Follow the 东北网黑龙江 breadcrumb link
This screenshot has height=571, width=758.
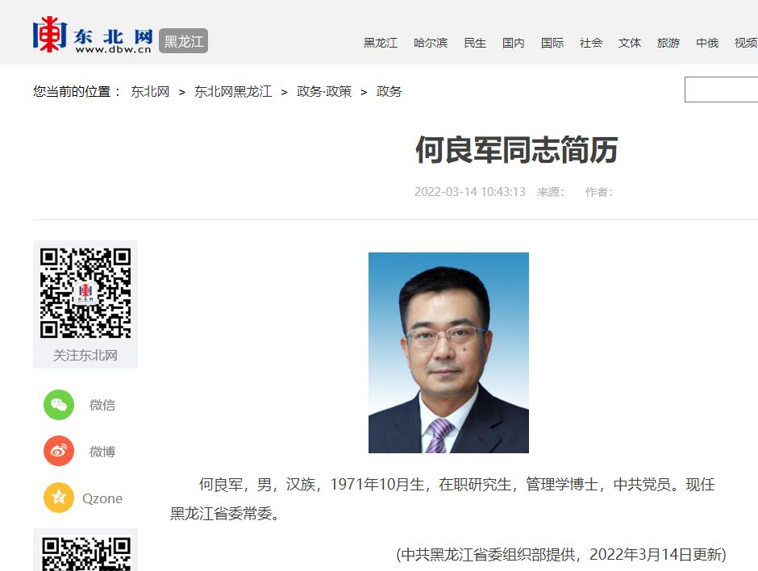point(234,91)
